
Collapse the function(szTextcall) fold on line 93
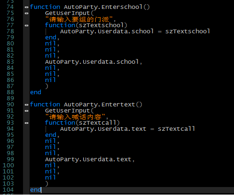[27, 123]
